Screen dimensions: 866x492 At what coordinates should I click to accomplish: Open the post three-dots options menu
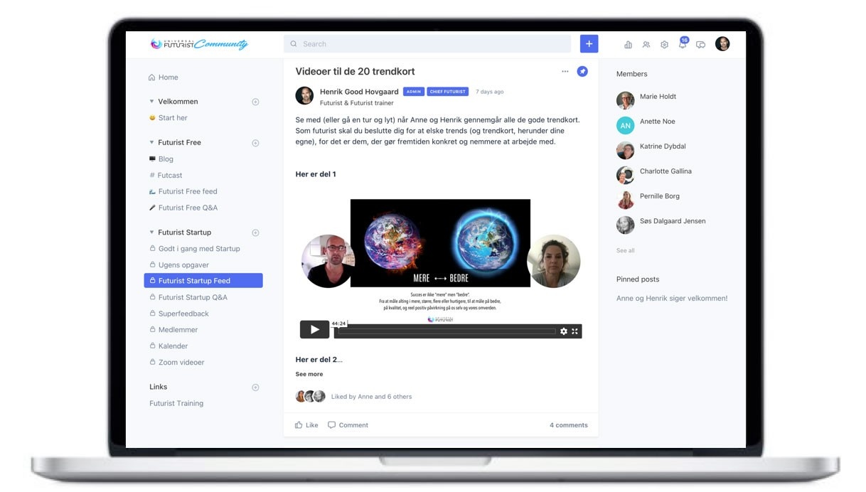pos(565,71)
